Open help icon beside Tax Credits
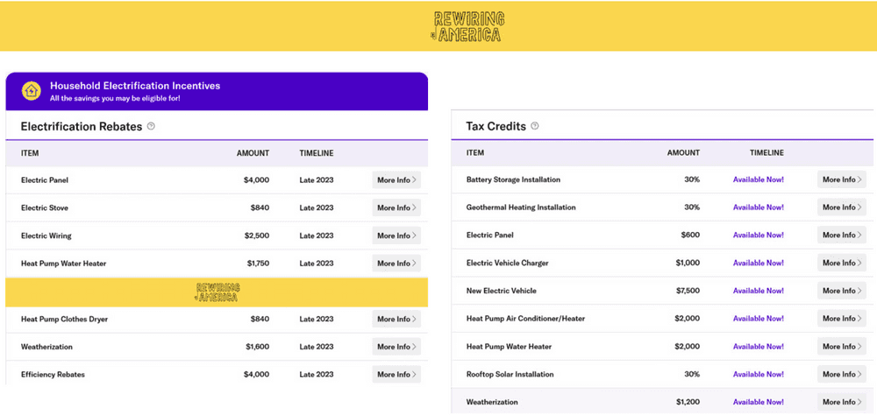Screen dimensions: 877x415 pos(535,126)
